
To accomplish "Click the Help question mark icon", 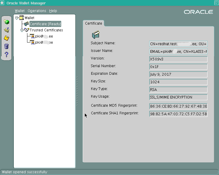I will point(6,55).
